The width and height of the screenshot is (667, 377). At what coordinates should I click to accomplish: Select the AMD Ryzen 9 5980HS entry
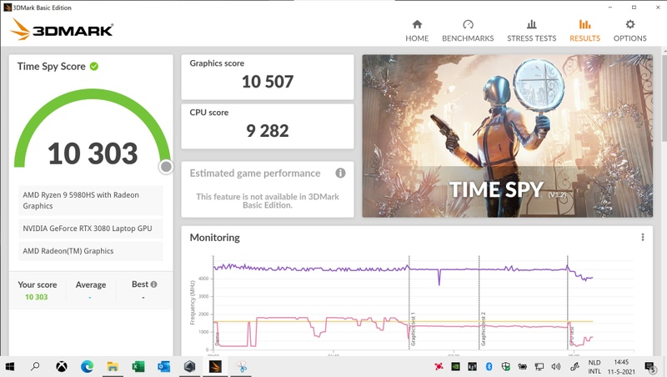[91, 200]
